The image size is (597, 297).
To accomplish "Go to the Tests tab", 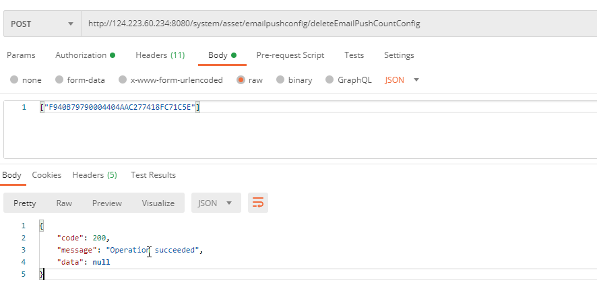I will [354, 55].
